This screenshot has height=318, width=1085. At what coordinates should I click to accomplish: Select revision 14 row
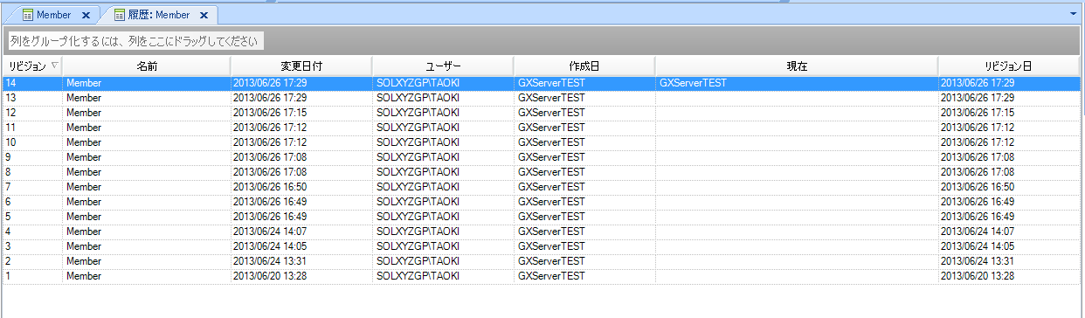542,83
